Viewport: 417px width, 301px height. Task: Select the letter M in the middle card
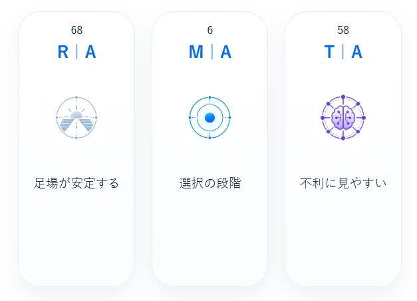coord(196,52)
